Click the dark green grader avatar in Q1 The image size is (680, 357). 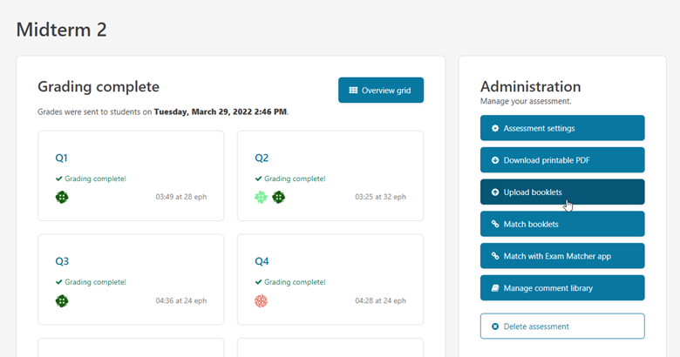click(x=62, y=198)
